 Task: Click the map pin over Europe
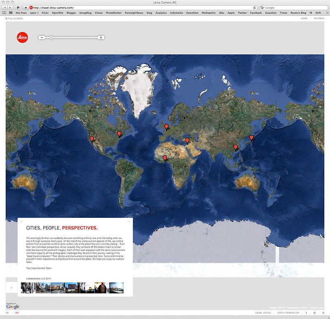coord(167,127)
